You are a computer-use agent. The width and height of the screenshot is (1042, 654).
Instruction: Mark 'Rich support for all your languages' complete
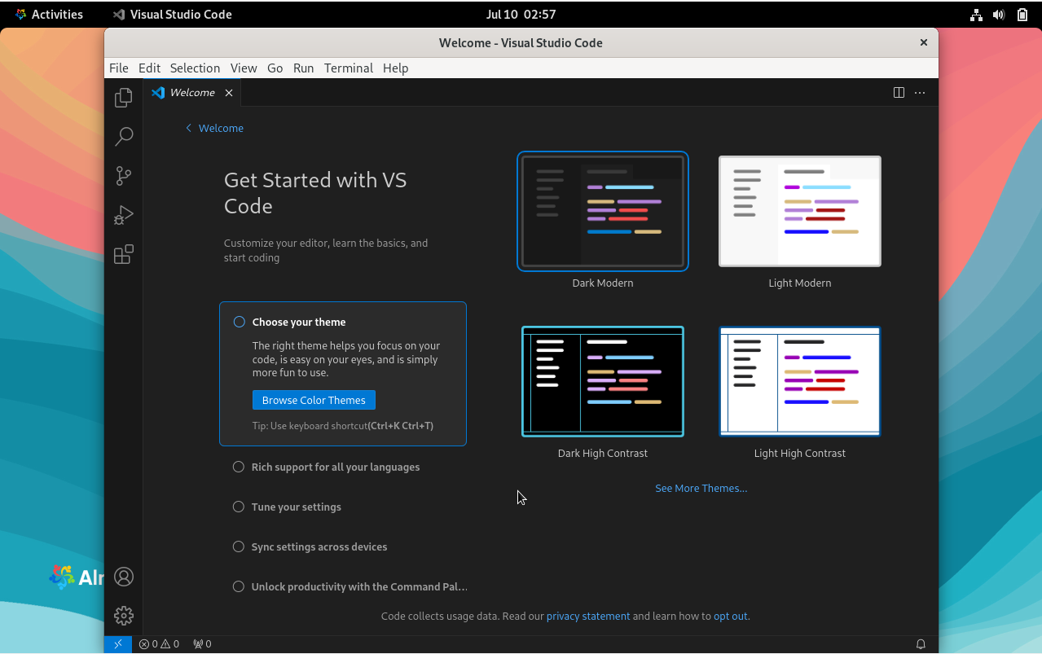point(238,466)
